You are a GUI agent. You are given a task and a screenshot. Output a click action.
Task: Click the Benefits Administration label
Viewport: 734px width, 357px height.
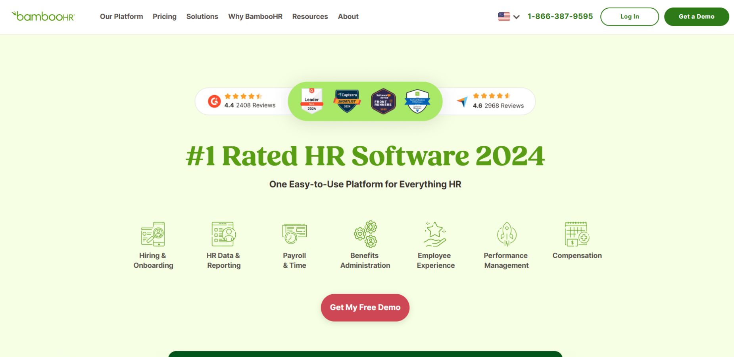(365, 260)
